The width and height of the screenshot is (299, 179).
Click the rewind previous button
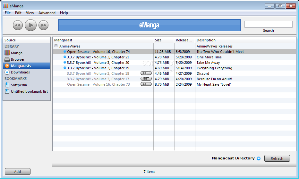(x=18, y=25)
